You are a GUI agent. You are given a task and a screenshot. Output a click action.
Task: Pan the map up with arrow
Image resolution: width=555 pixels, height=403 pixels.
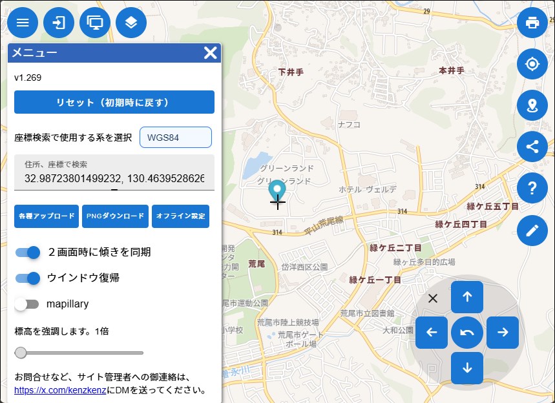[467, 297]
